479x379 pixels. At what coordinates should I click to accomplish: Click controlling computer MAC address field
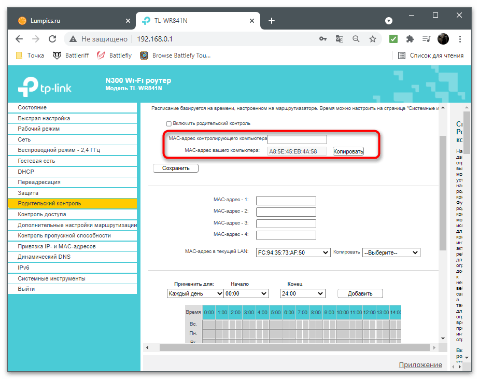click(x=297, y=139)
